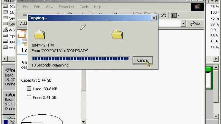Click the disk pane scroll-down arrow
The width and height of the screenshot is (221, 124).
[216, 116]
